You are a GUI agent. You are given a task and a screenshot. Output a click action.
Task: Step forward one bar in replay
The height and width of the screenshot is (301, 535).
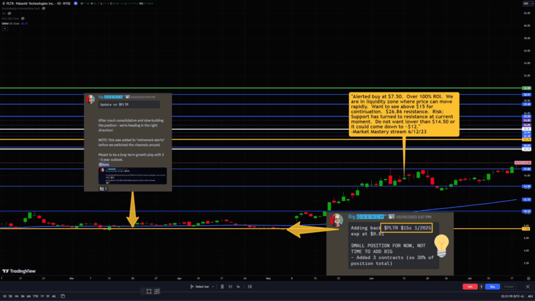coord(230,286)
